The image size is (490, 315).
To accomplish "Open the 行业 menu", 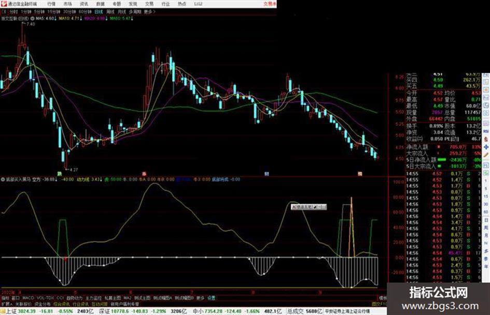I will 165,4.
